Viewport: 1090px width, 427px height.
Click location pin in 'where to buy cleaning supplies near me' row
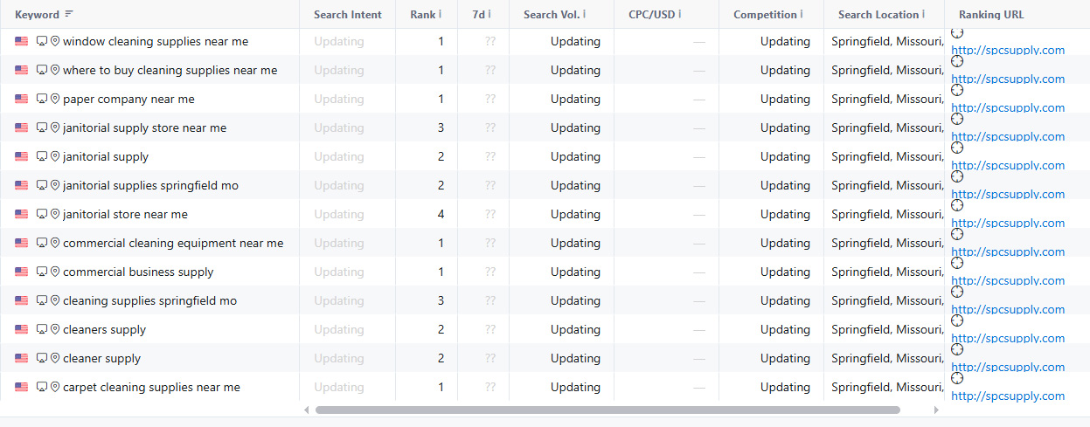point(55,70)
